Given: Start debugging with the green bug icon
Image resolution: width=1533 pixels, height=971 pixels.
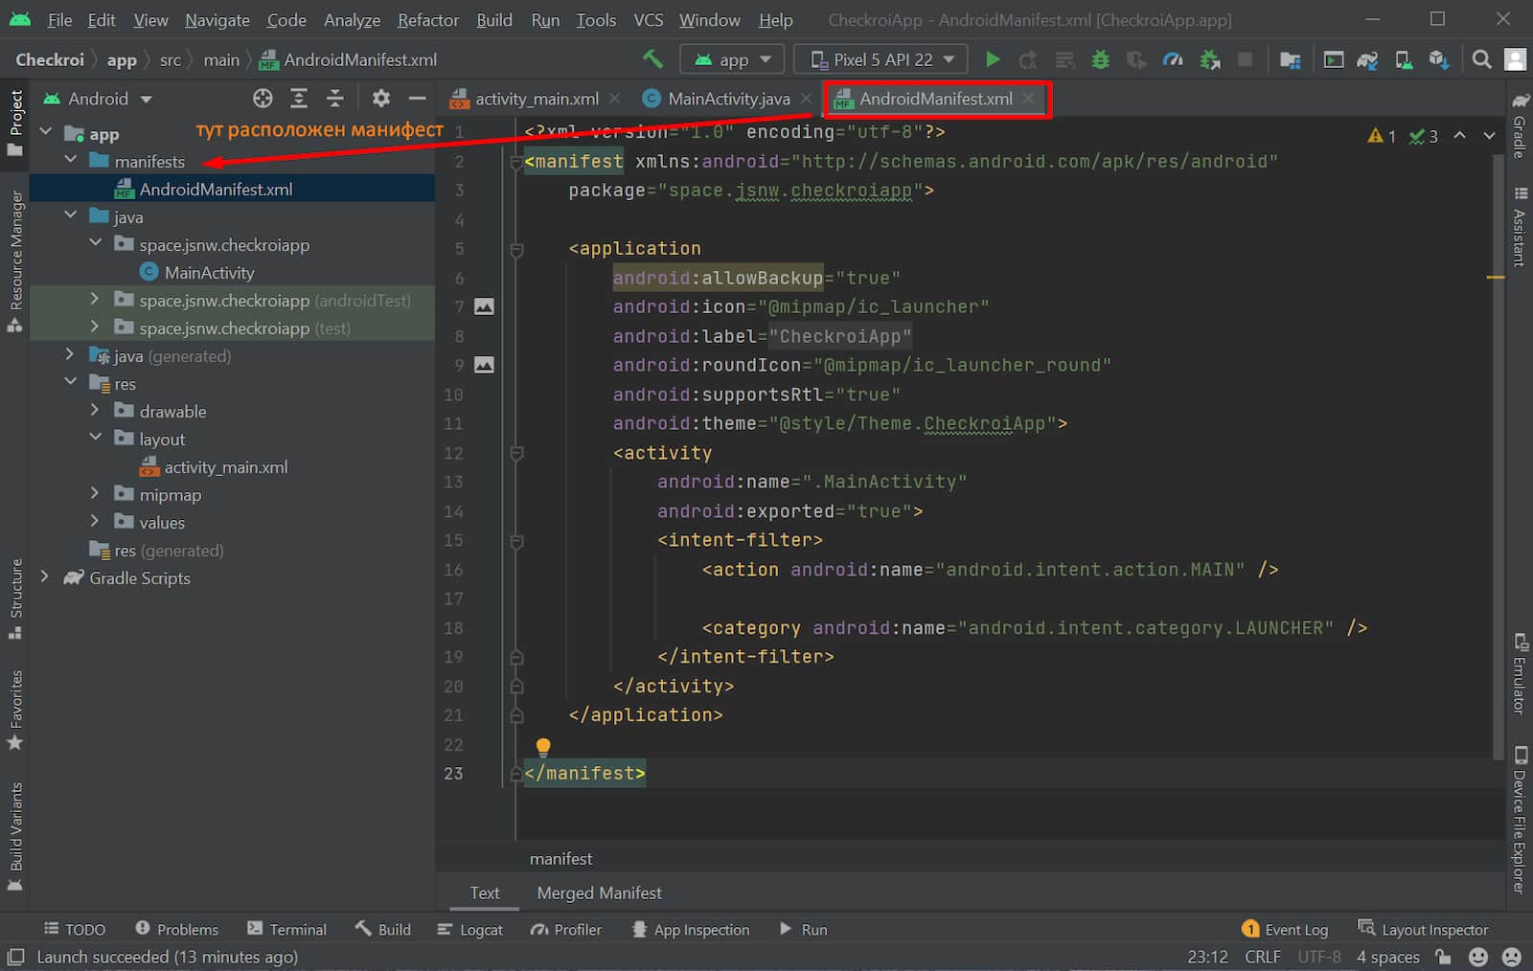Looking at the screenshot, I should (1101, 59).
